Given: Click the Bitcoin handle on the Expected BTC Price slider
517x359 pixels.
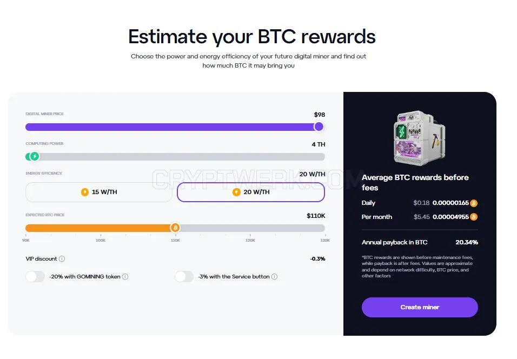Looking at the screenshot, I should (175, 228).
